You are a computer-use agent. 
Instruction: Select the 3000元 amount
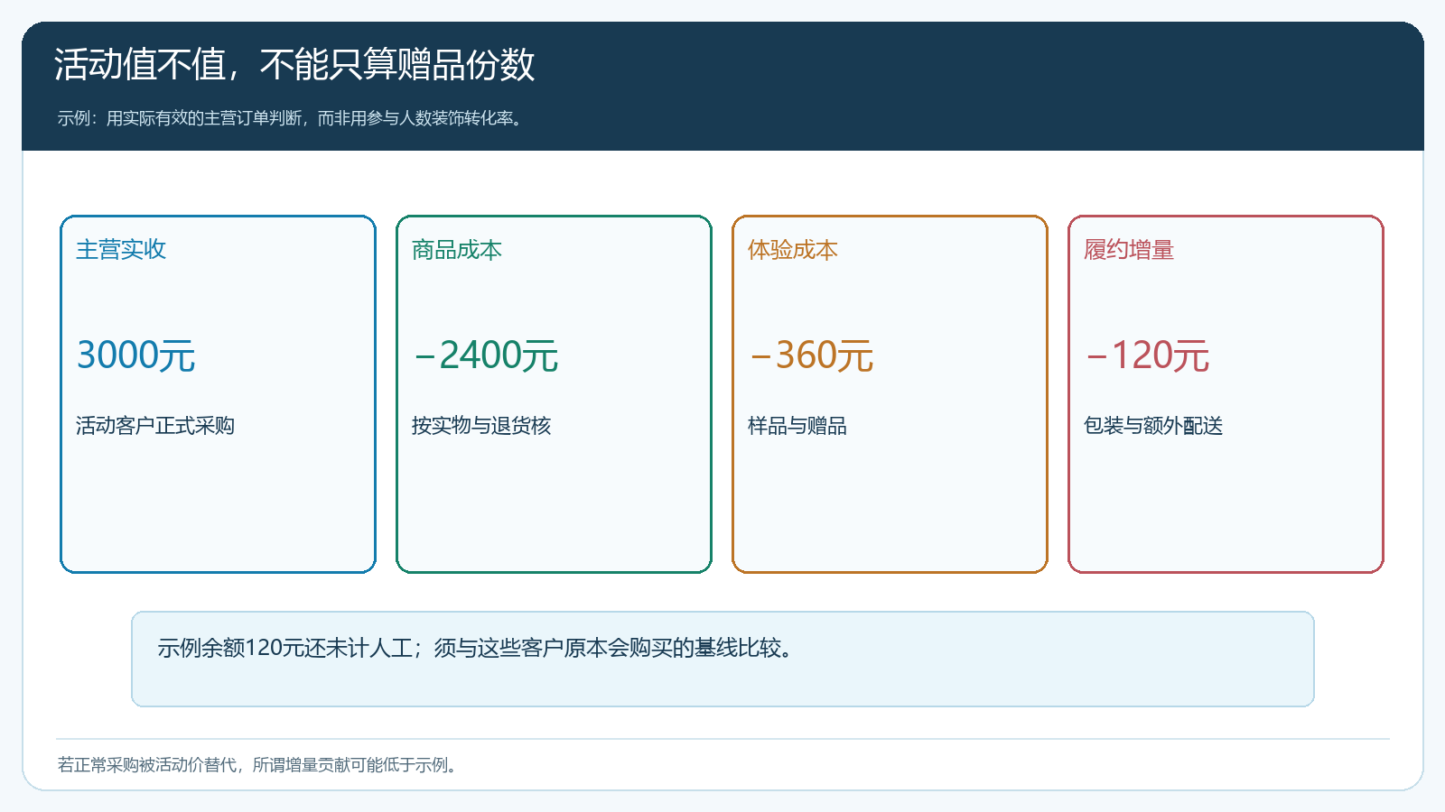click(135, 355)
